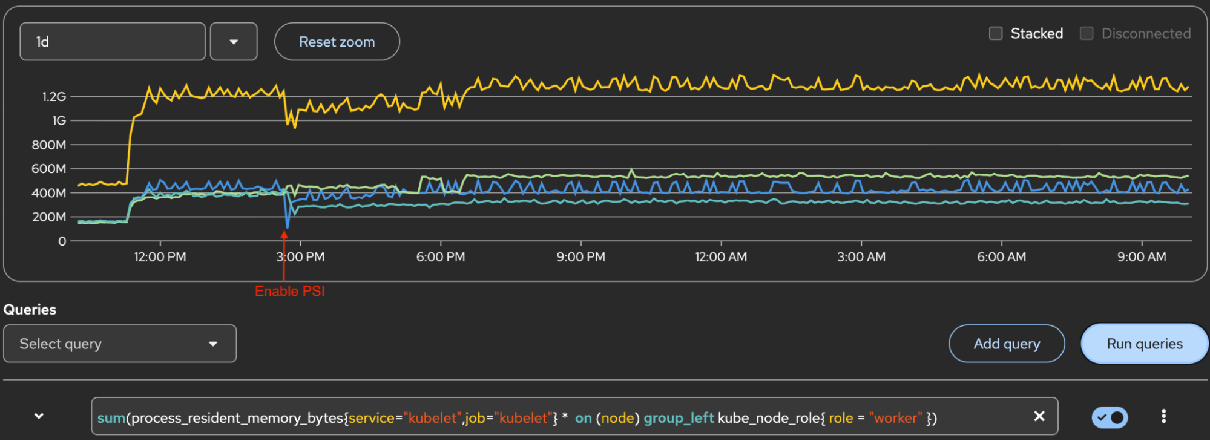
Task: Click the 1.2G label on y-axis
Action: pos(54,97)
